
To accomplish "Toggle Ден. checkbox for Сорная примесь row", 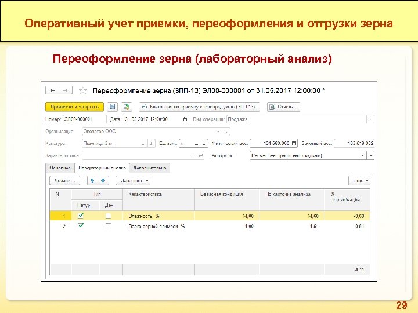I will [108, 225].
